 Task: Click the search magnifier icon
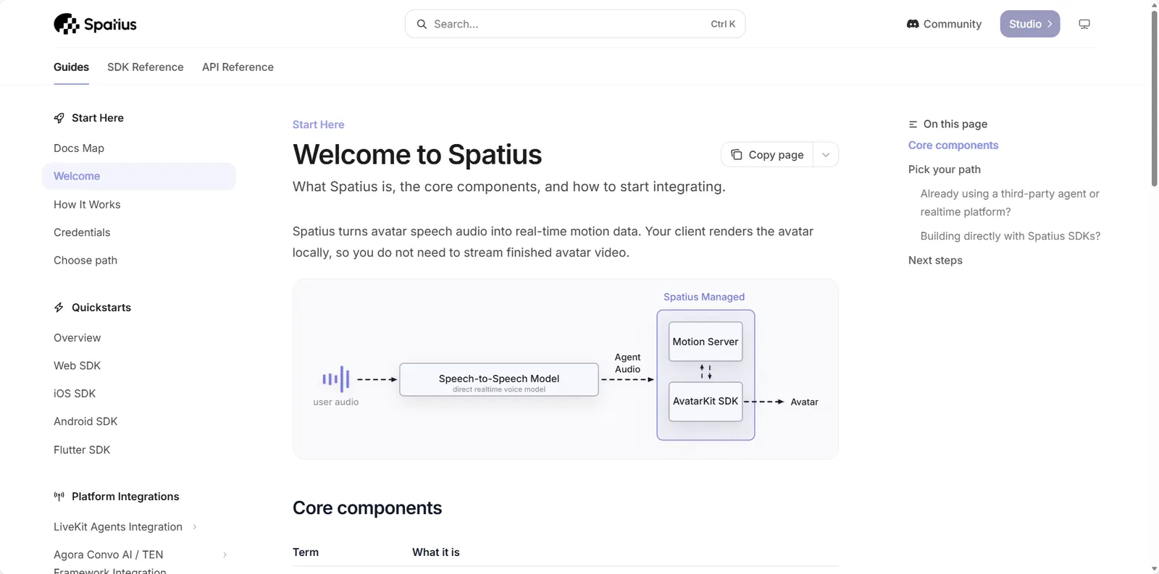[422, 24]
